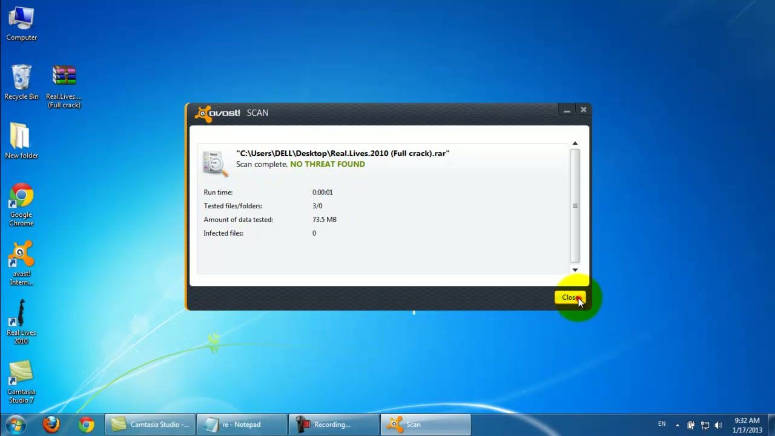Click the scroll up arrow in scan results
Image resolution: width=775 pixels, height=436 pixels.
575,144
